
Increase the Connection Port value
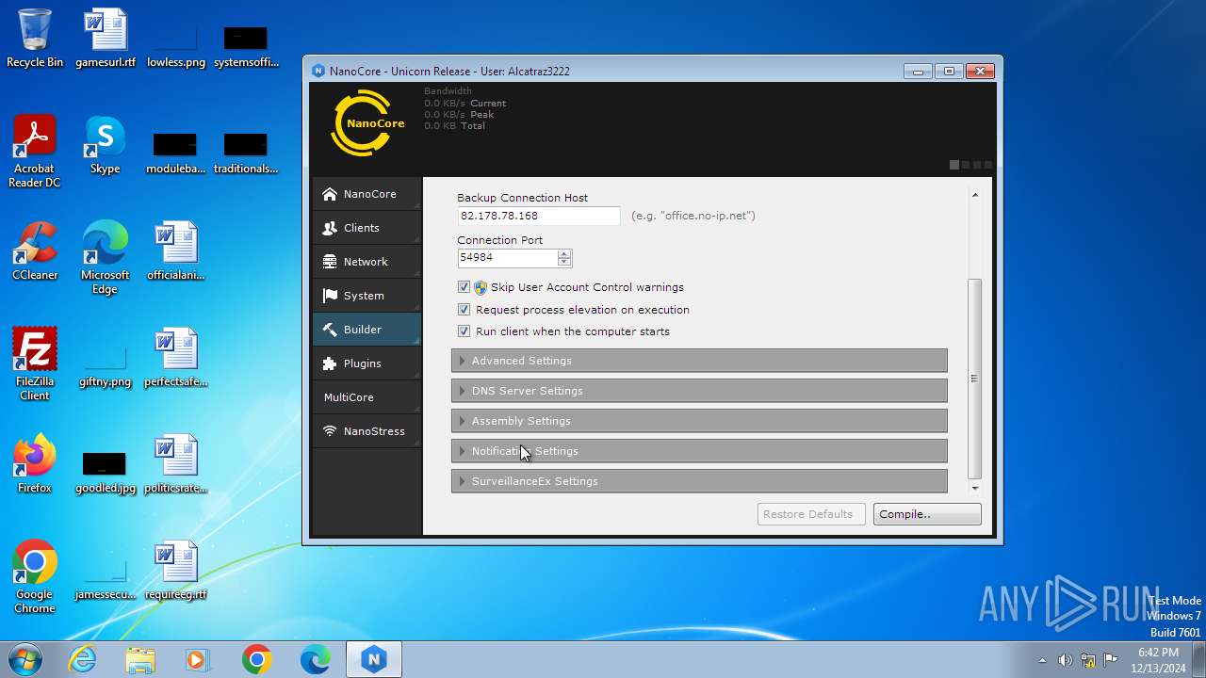coord(564,253)
